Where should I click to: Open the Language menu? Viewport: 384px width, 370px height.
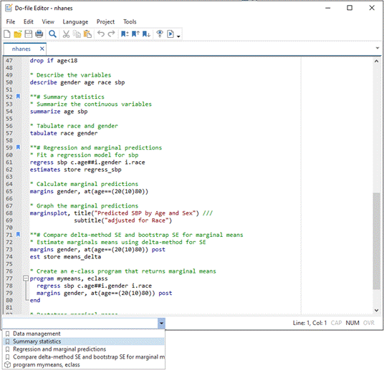75,21
